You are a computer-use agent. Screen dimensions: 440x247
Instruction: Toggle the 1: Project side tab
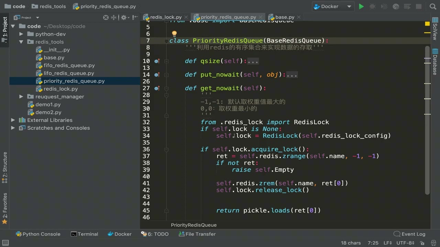click(5, 30)
